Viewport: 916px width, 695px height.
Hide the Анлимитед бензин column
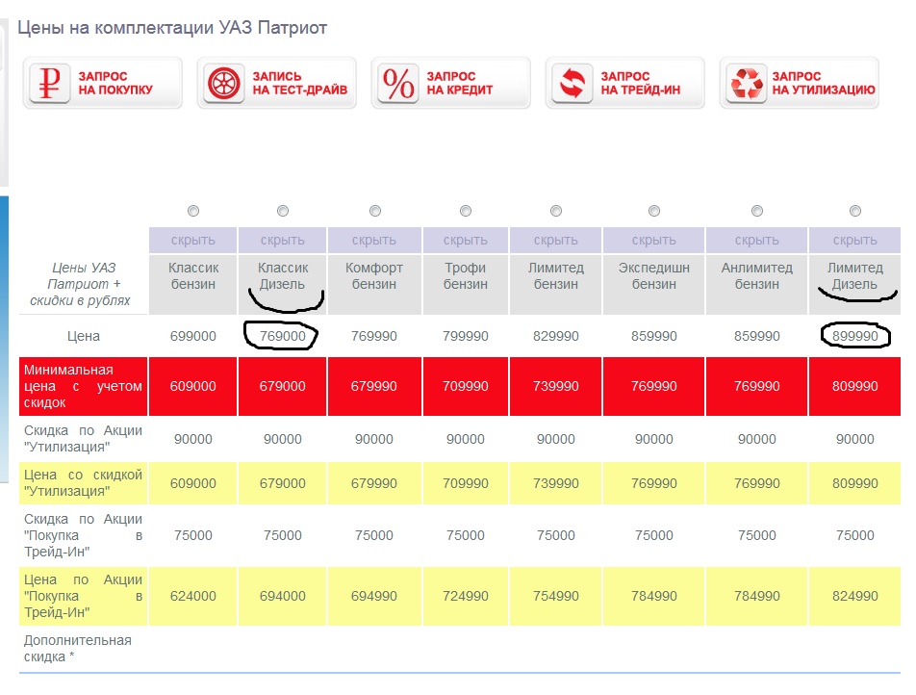tap(756, 241)
